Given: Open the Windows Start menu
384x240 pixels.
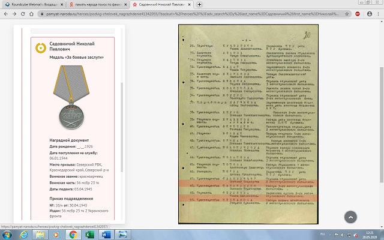Looking at the screenshot, I should tap(7, 235).
